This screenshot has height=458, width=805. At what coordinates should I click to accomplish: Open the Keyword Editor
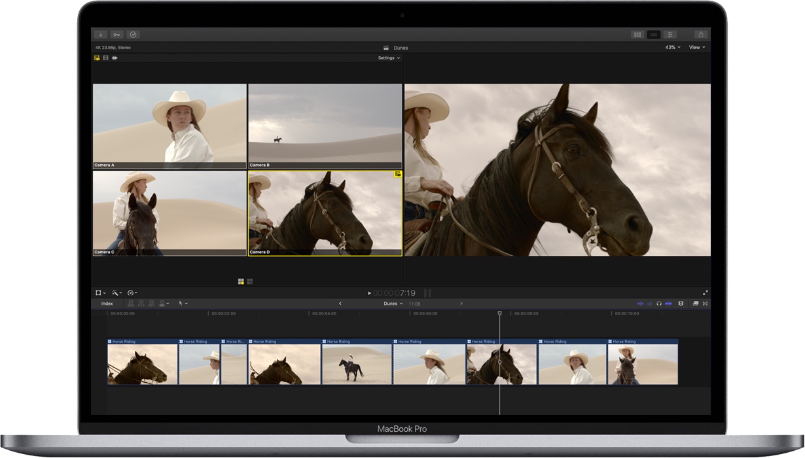(x=115, y=33)
